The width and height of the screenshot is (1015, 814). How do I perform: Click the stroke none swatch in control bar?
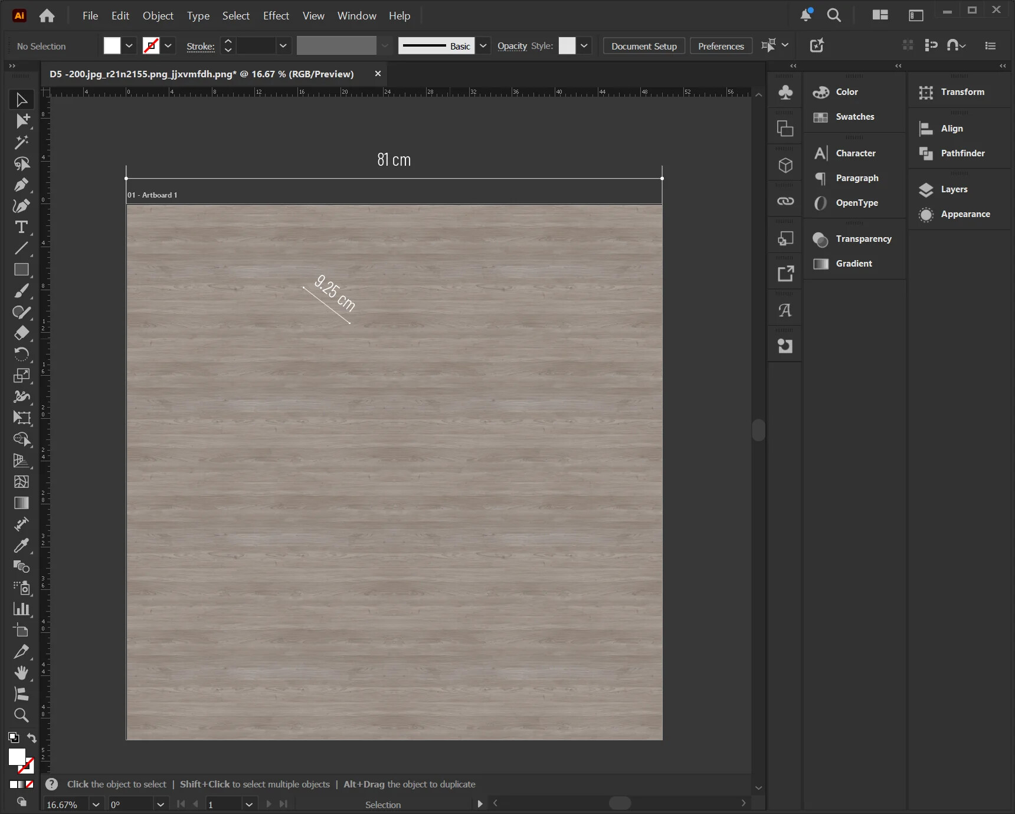click(151, 46)
